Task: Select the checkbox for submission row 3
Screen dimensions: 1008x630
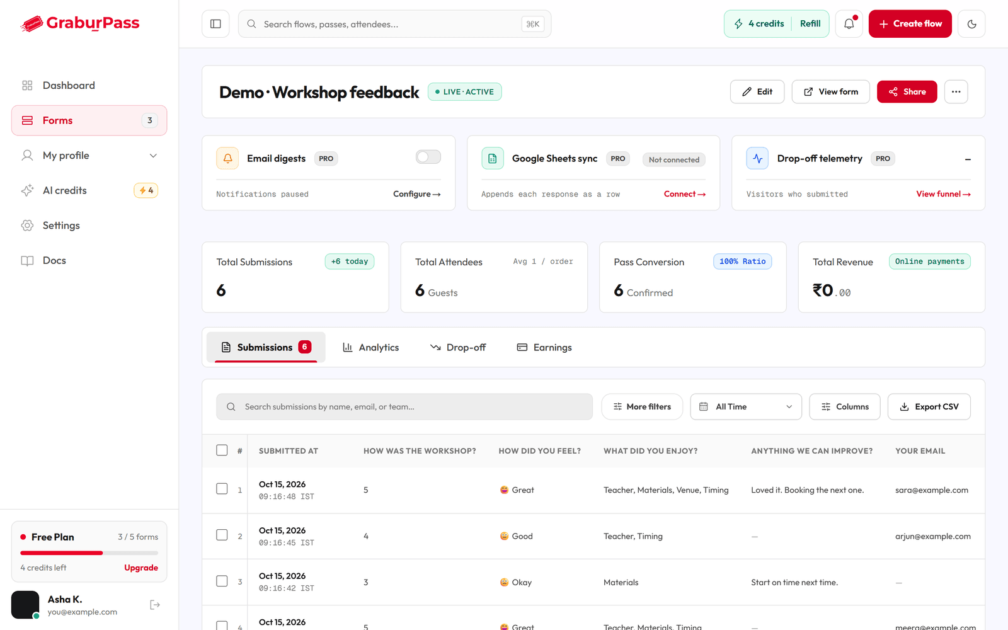Action: (x=222, y=581)
